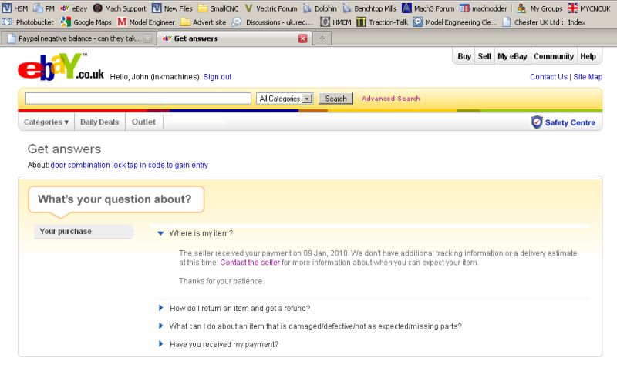Open the Daily Deals tab
617x388 pixels.
click(x=99, y=122)
